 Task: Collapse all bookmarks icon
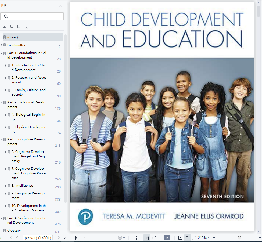tap(12, 27)
